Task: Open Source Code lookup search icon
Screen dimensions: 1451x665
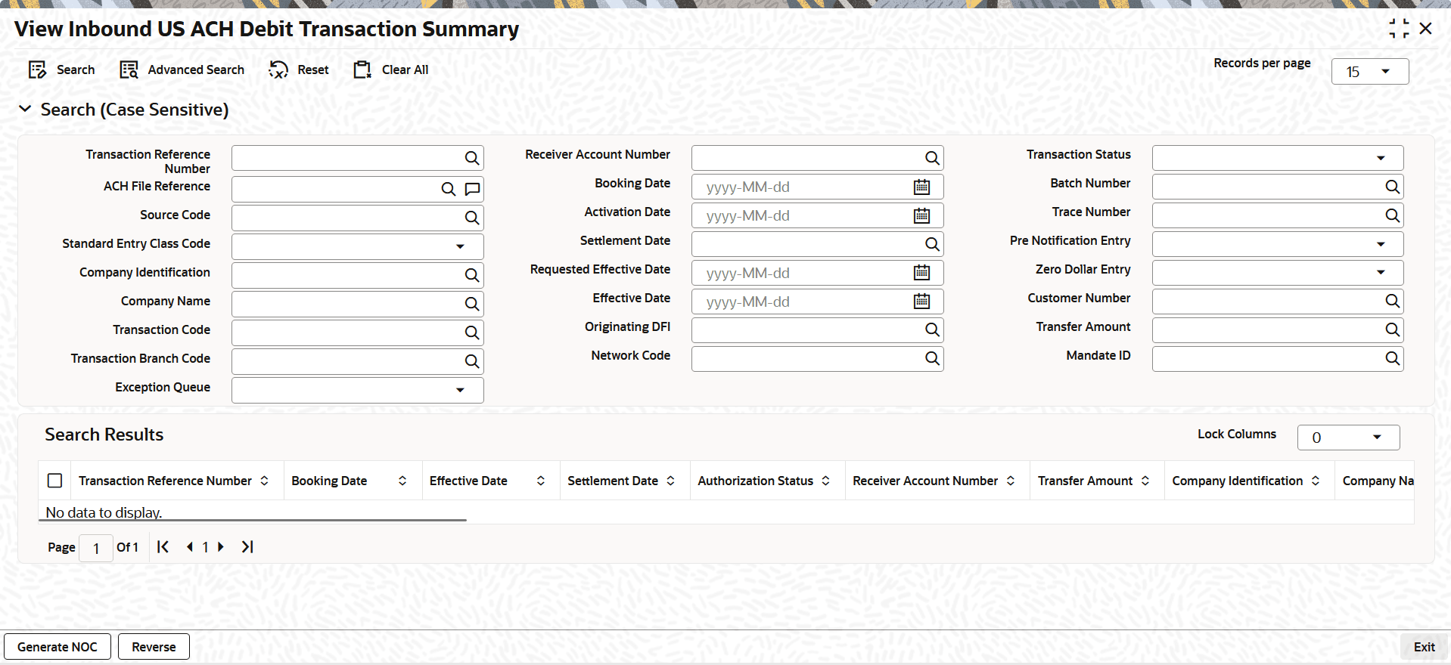Action: coord(472,218)
